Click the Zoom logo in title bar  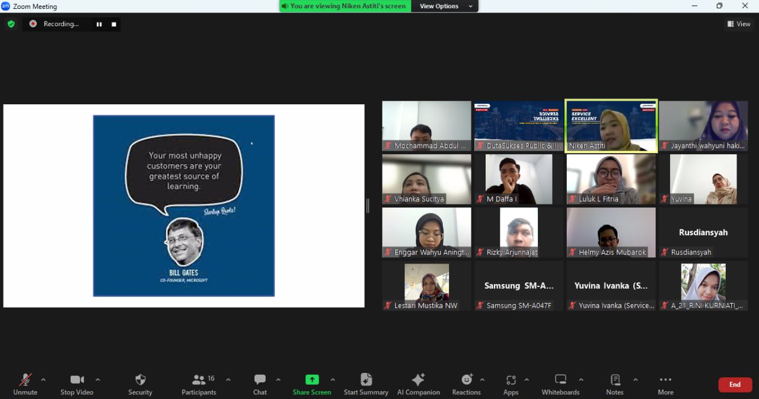(x=6, y=6)
